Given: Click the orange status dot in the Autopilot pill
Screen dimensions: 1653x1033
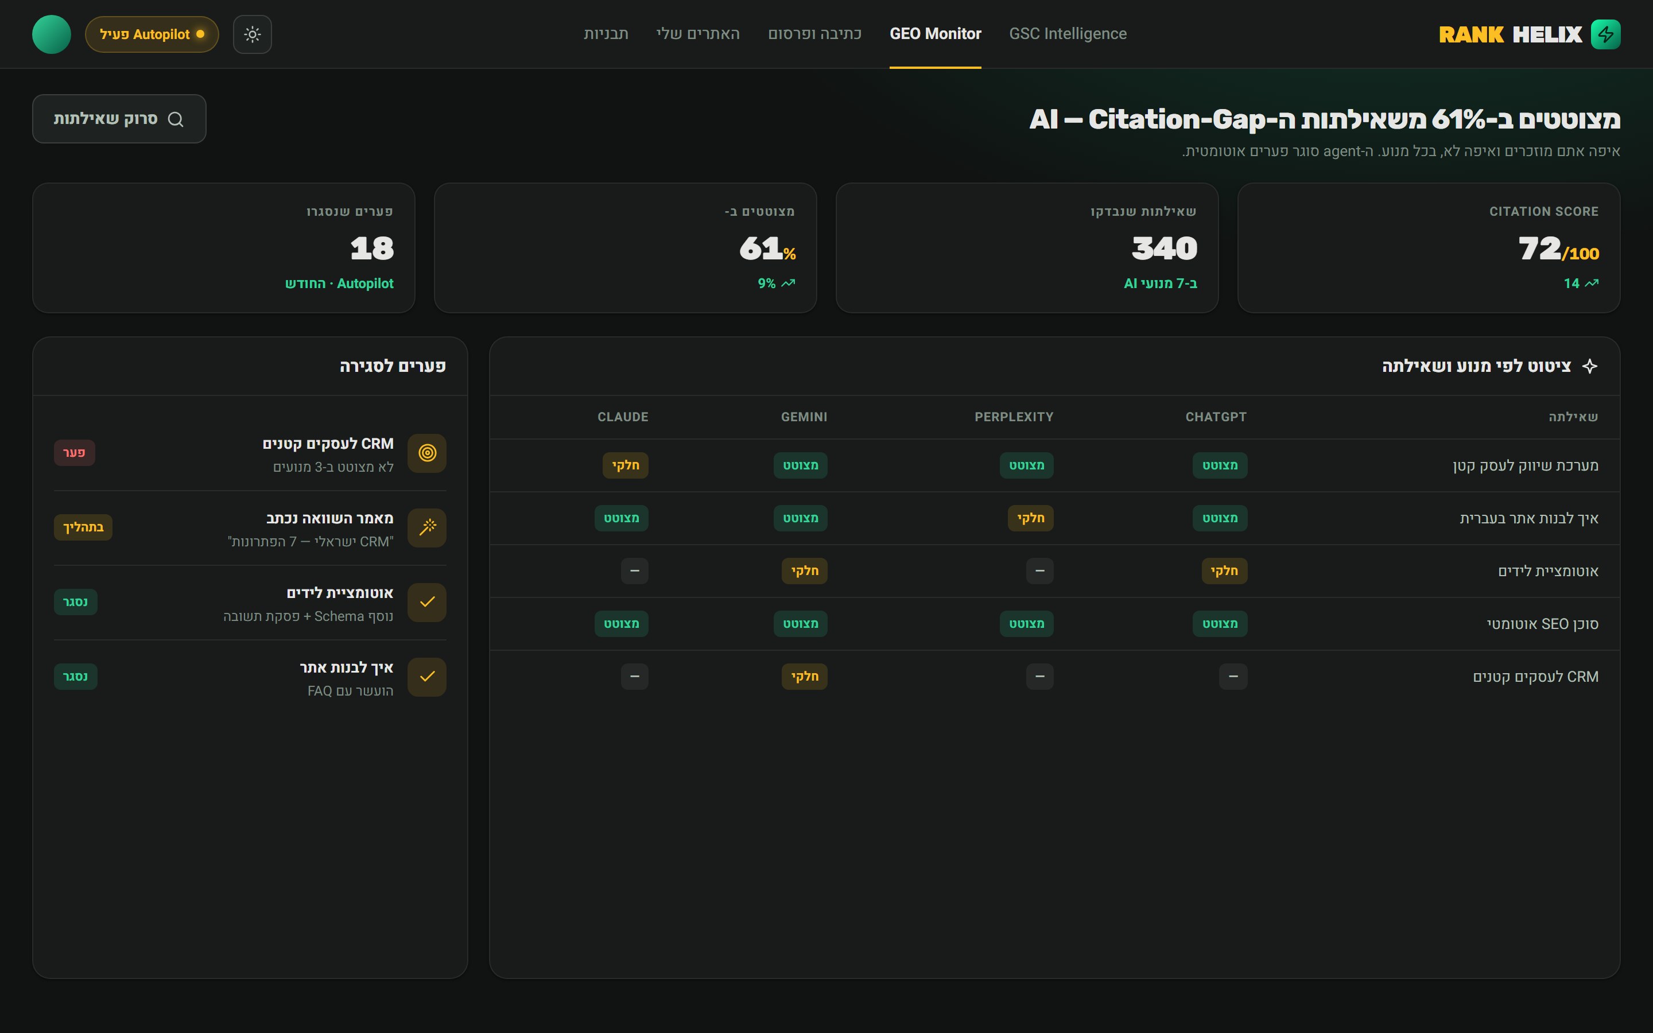Looking at the screenshot, I should (x=200, y=34).
